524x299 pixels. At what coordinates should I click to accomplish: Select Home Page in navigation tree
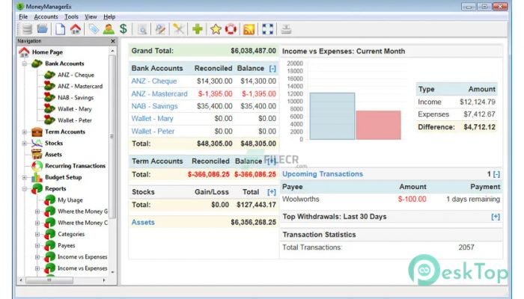(47, 52)
